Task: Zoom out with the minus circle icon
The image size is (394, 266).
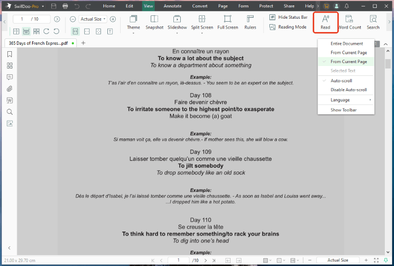Action: (73, 19)
